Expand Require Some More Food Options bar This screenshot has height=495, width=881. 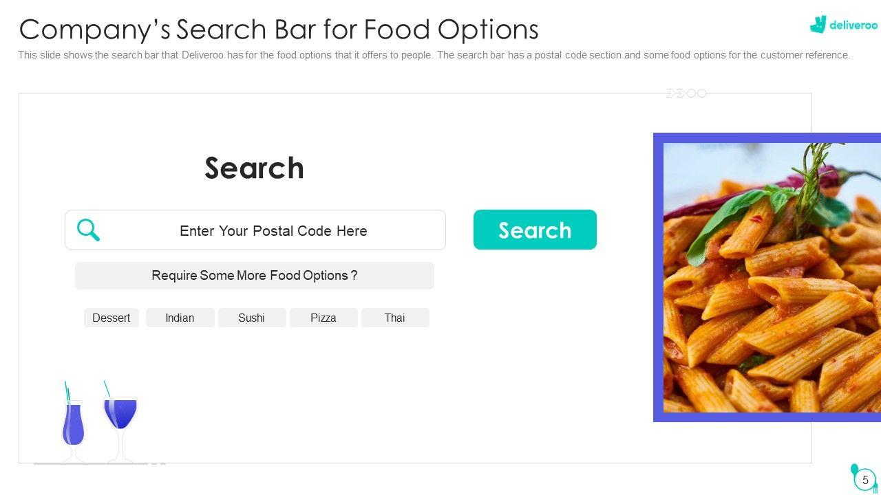(254, 276)
